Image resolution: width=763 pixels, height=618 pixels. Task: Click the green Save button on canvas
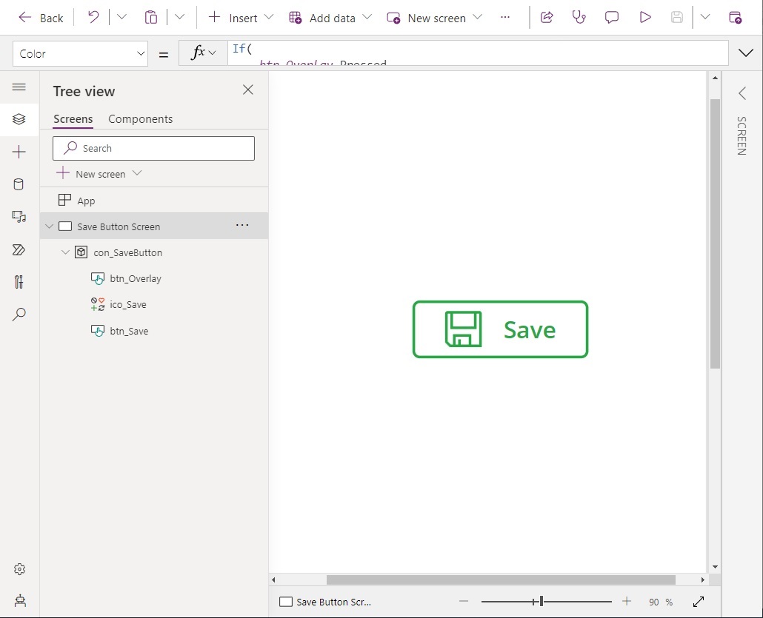[x=500, y=329]
